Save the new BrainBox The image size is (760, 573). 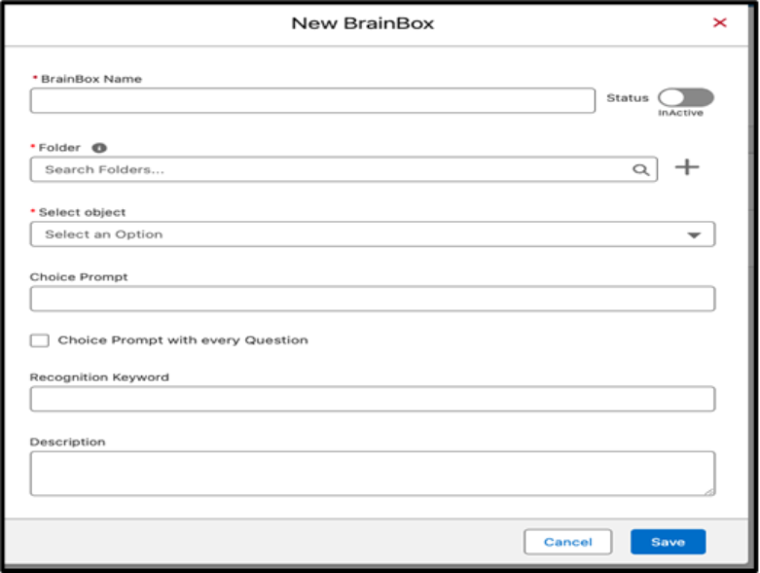point(668,542)
